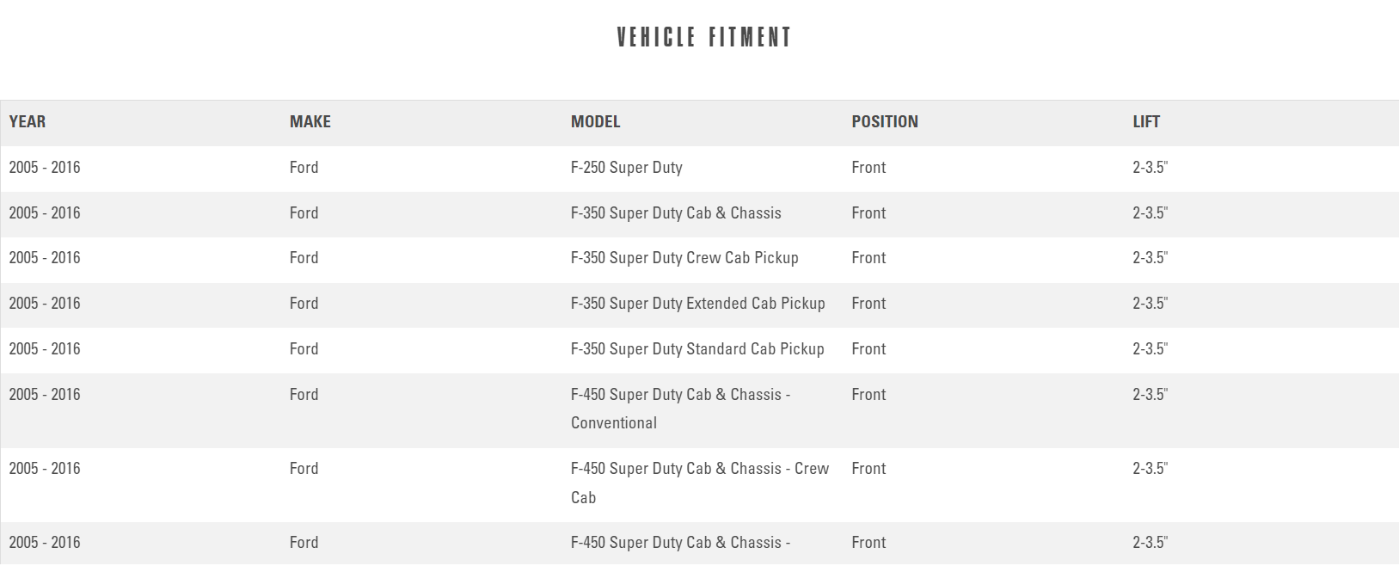Select the MODEL column header
The width and height of the screenshot is (1399, 566).
coord(595,122)
